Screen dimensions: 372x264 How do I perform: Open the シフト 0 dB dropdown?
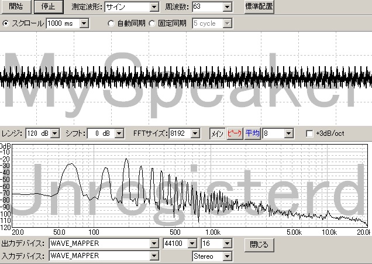pos(119,133)
